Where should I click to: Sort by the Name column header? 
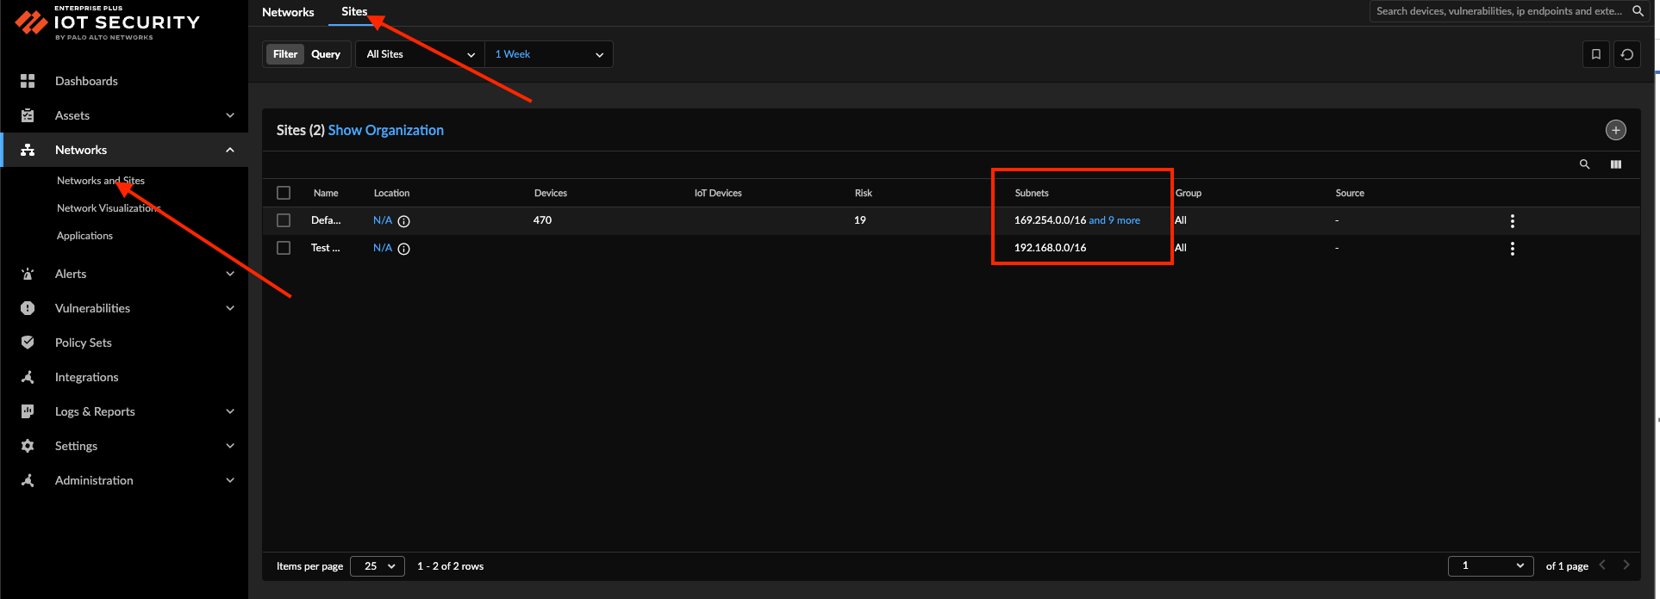(326, 193)
